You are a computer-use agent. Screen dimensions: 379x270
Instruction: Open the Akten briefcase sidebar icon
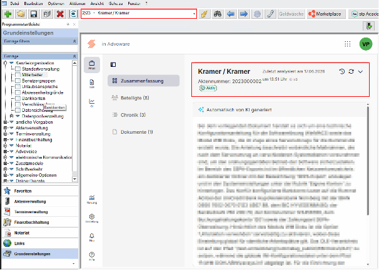click(x=92, y=65)
